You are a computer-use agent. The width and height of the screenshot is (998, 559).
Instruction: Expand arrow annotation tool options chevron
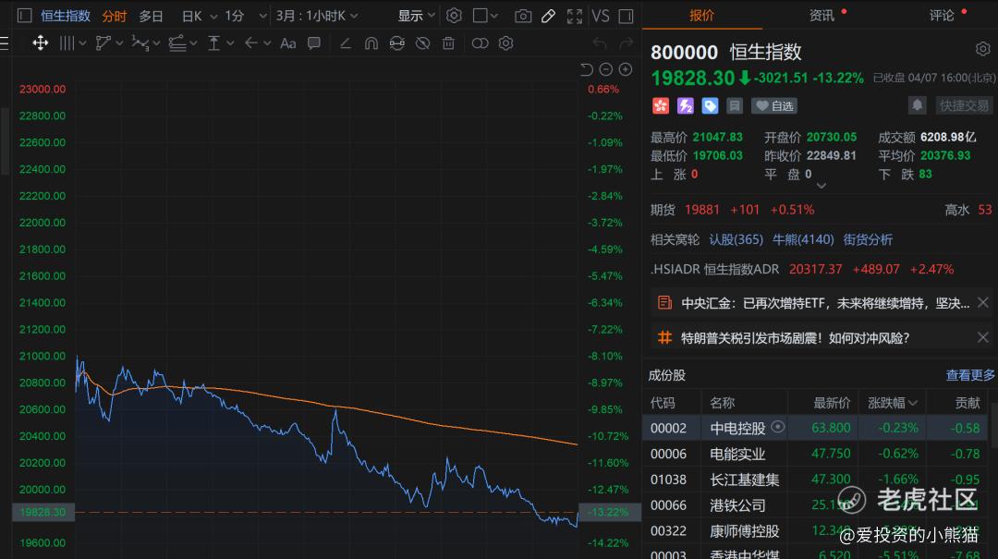click(267, 43)
